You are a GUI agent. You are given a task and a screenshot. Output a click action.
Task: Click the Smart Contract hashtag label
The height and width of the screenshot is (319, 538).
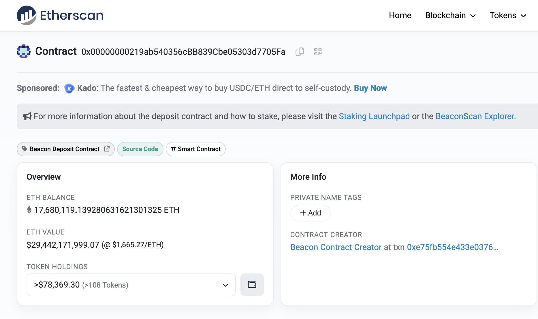(196, 149)
